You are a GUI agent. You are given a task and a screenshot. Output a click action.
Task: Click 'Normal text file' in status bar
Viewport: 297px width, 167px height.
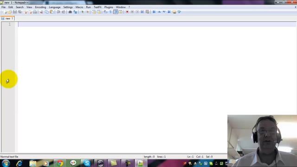[9, 157]
